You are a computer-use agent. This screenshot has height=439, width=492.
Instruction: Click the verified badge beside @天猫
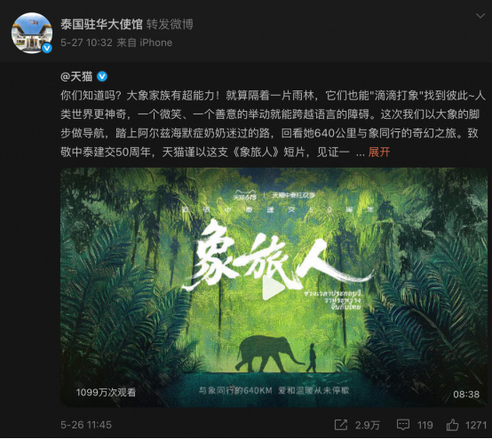pyautogui.click(x=102, y=76)
